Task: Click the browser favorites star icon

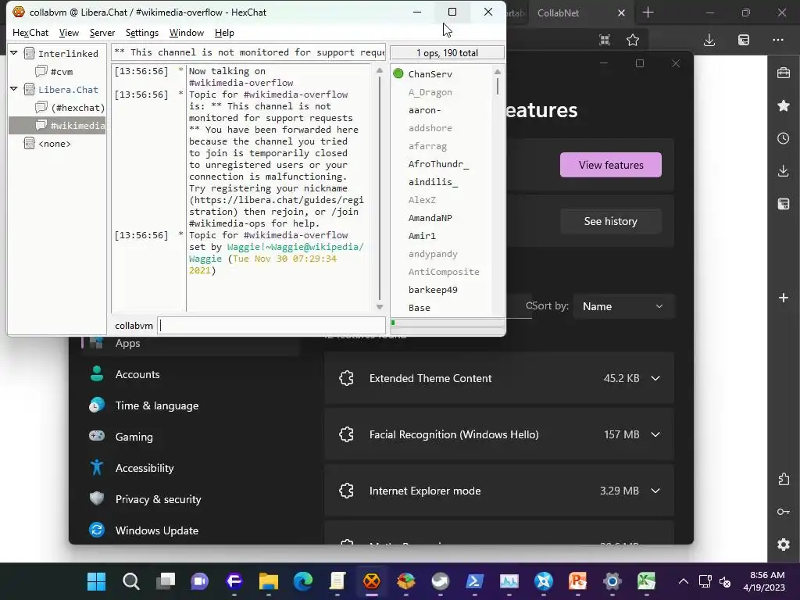Action: click(633, 40)
